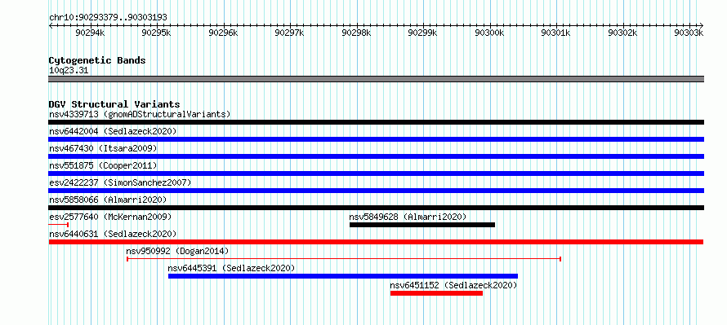Click the 90297k ruler tick label
The image size is (727, 325).
click(289, 33)
